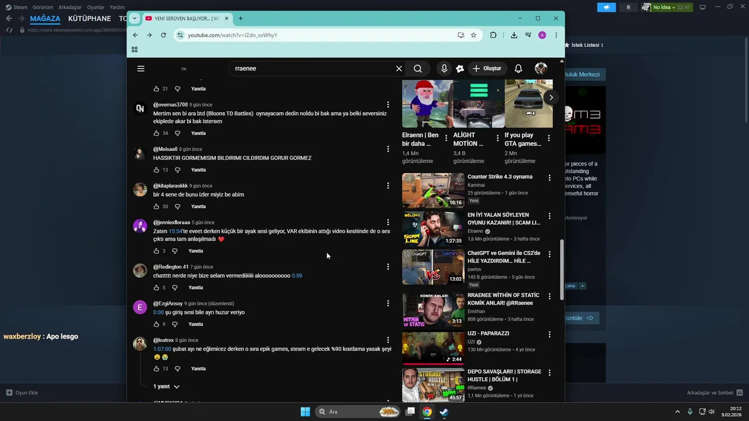Open YouTube notifications bell
The width and height of the screenshot is (749, 421).
coord(518,68)
